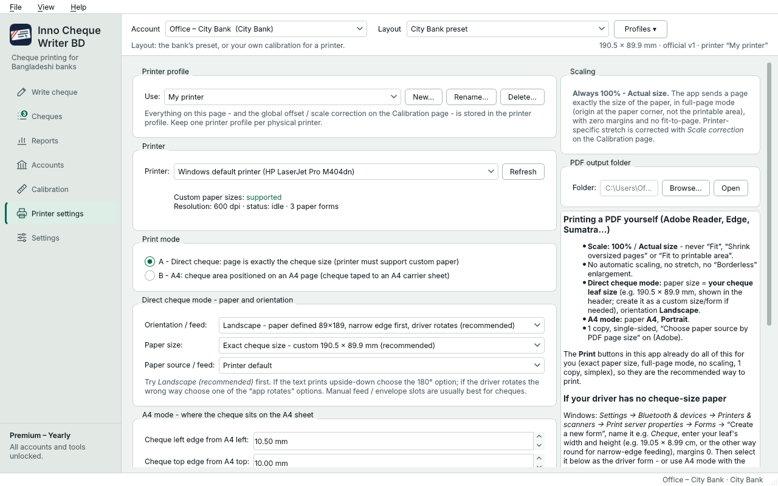The width and height of the screenshot is (778, 486).
Task: Click New... to create a printer profile
Action: [424, 97]
